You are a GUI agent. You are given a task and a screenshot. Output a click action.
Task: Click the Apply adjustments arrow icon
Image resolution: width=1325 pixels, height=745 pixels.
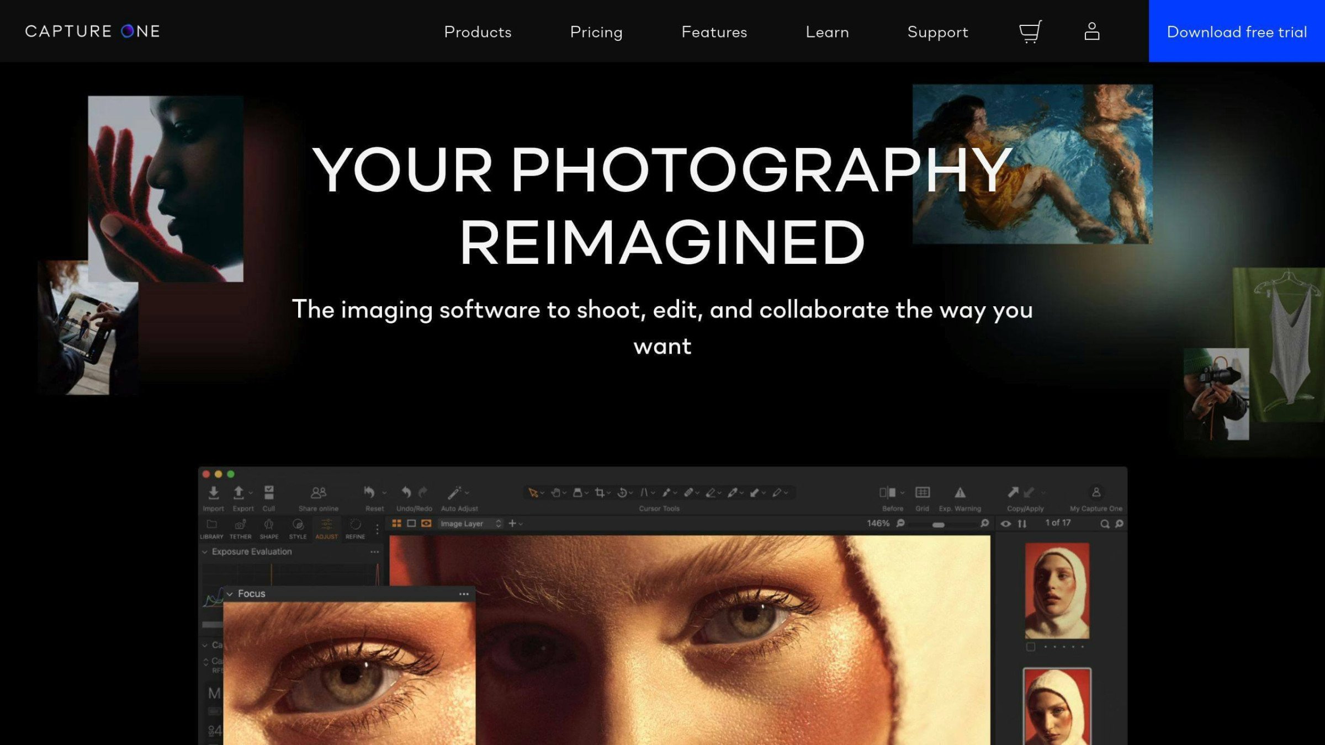click(1029, 492)
